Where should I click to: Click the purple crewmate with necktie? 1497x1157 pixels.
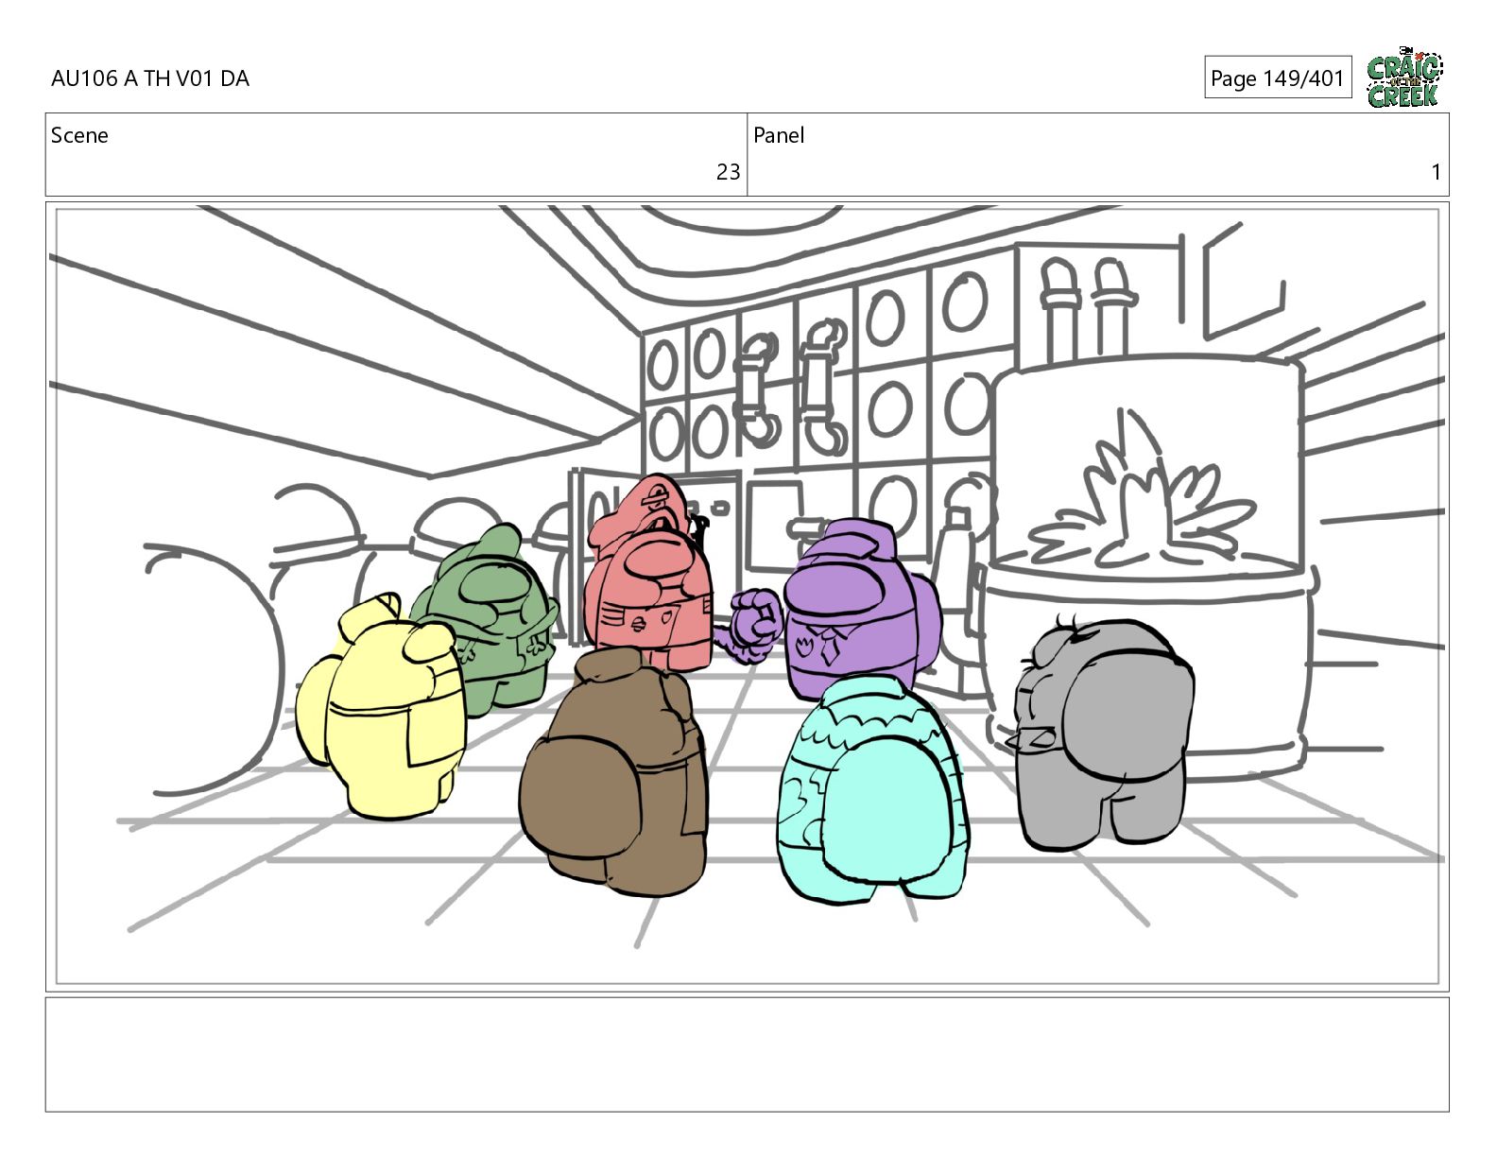point(851,609)
